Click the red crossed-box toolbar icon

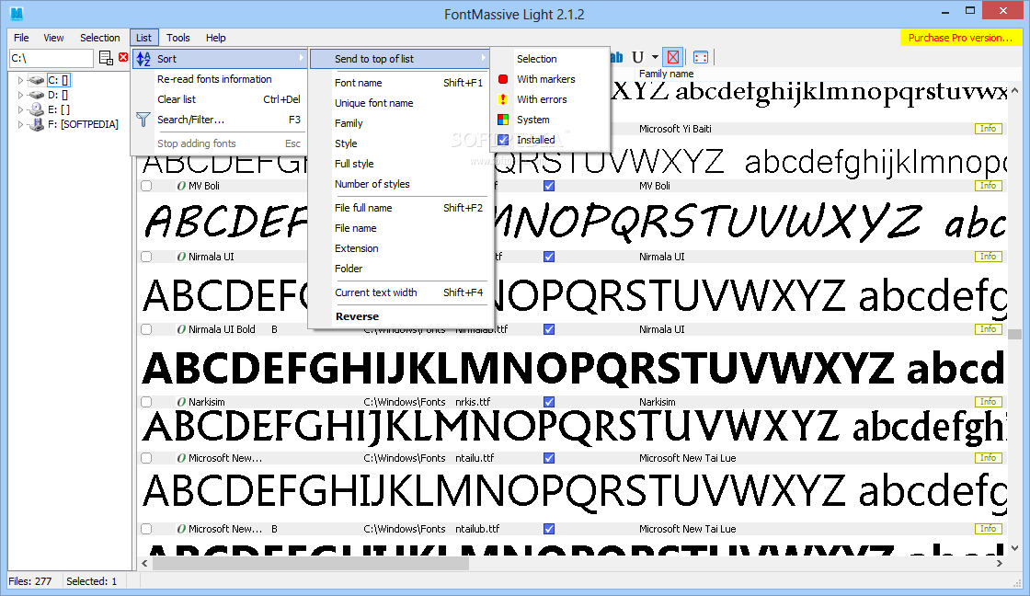tap(672, 58)
